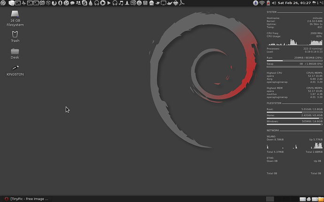Open the home folder icon in bottom panel
The image size is (324, 202).
click(x=309, y=199)
